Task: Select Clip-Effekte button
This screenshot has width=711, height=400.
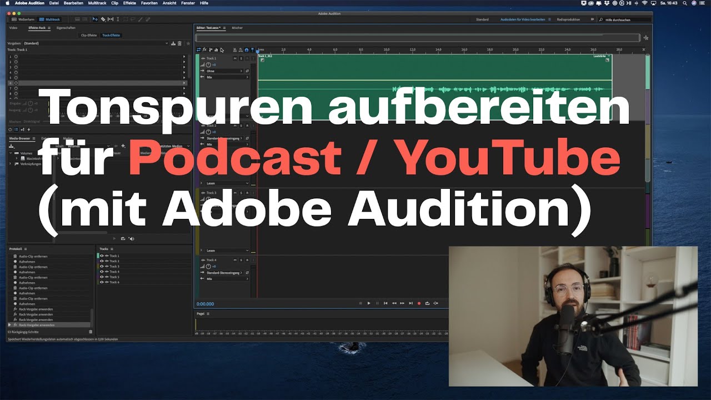Action: 89,35
